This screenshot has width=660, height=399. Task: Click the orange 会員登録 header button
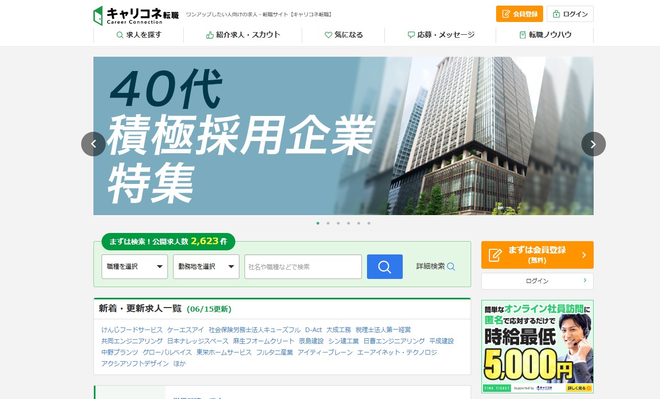[x=520, y=14]
